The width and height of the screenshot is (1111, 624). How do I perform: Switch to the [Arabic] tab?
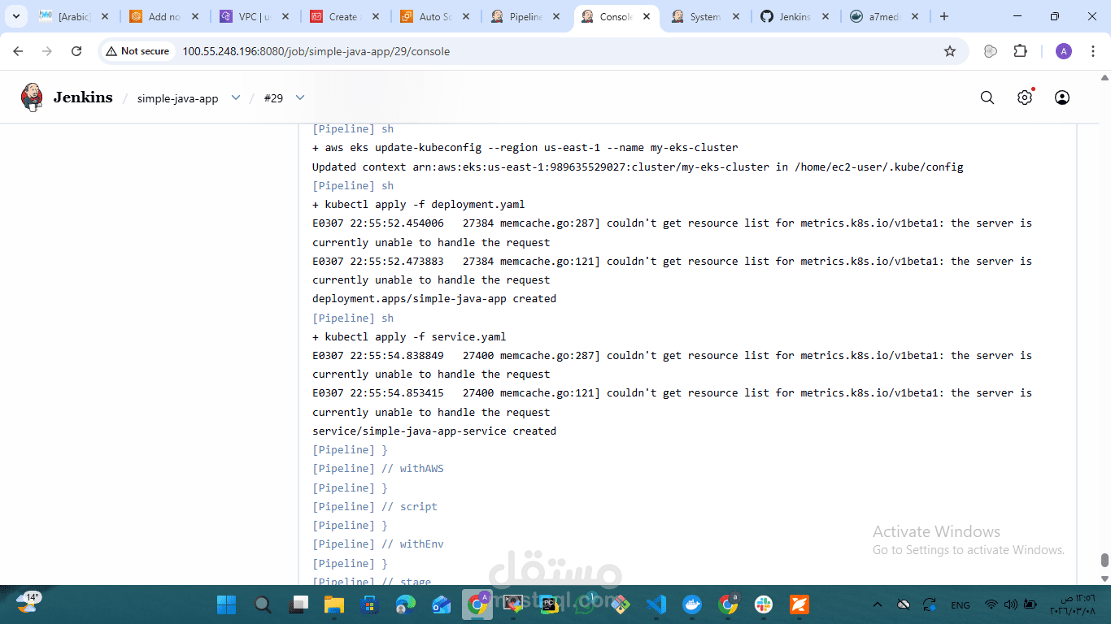point(75,16)
